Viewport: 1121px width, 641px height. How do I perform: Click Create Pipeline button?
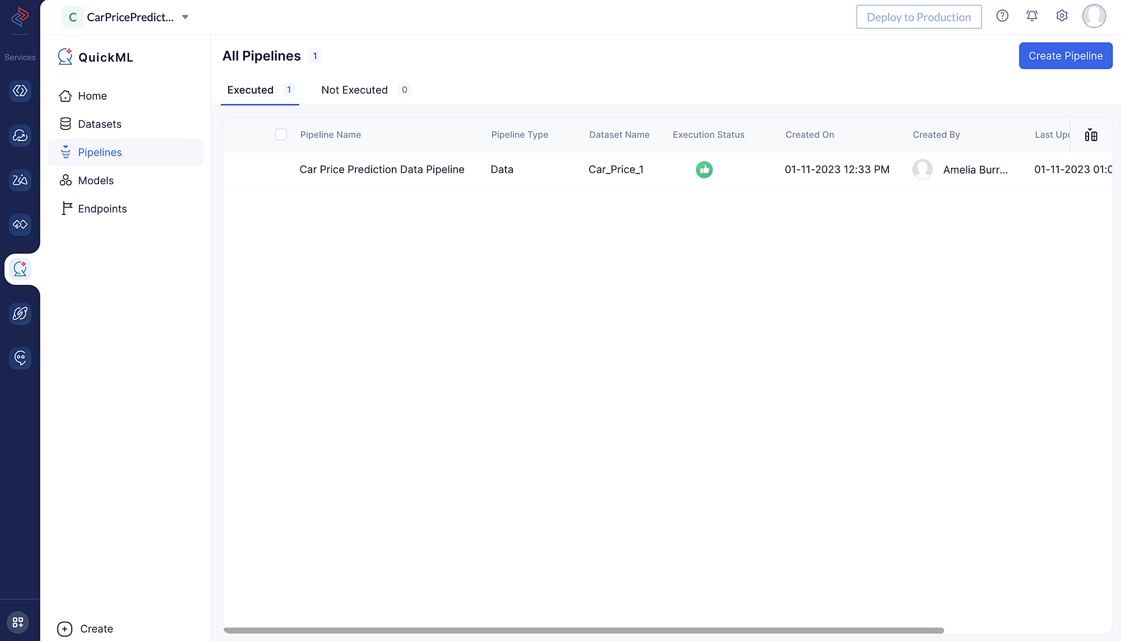pos(1066,54)
